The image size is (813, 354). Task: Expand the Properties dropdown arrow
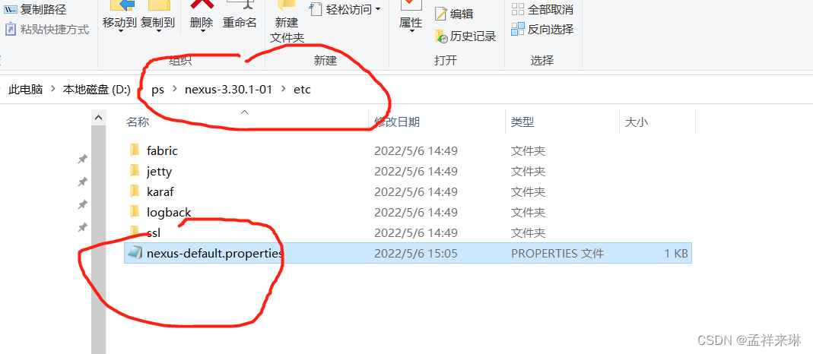411,32
